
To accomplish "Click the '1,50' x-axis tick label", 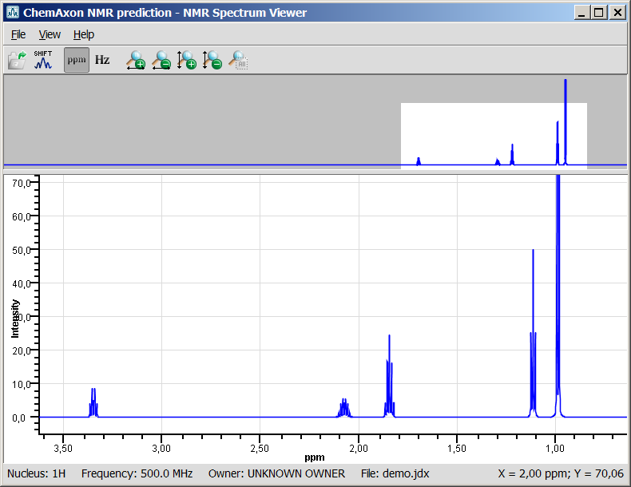I will [x=457, y=448].
